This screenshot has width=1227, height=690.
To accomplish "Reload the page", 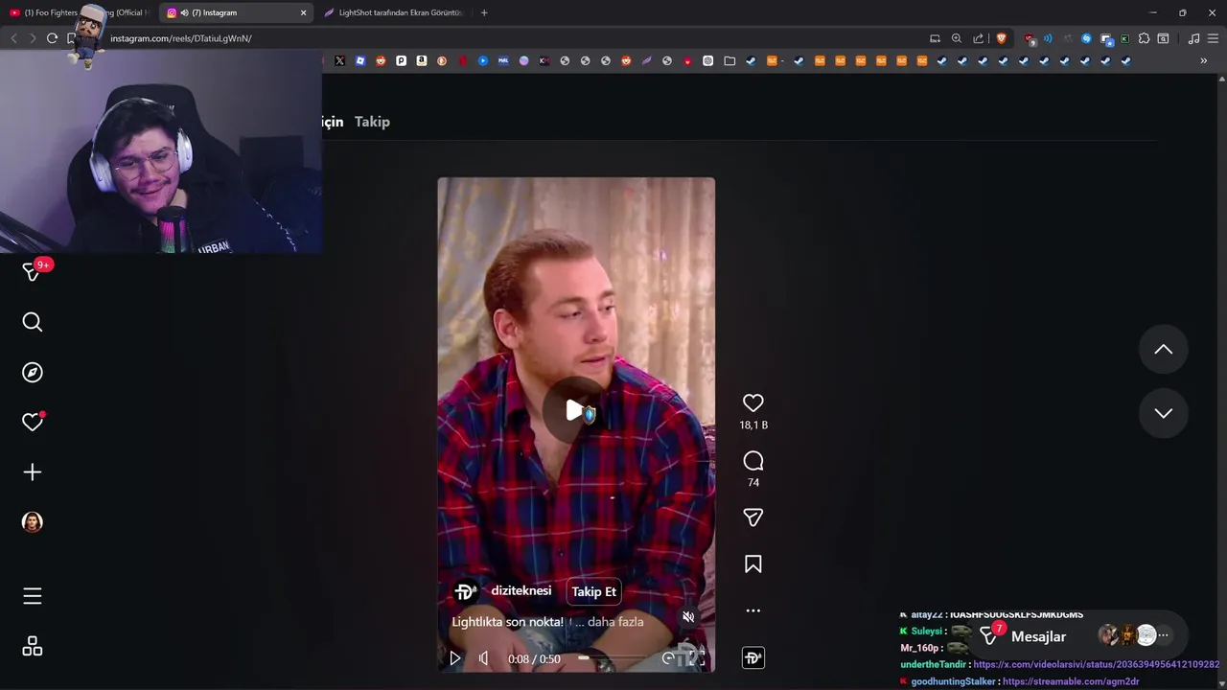I will [52, 38].
